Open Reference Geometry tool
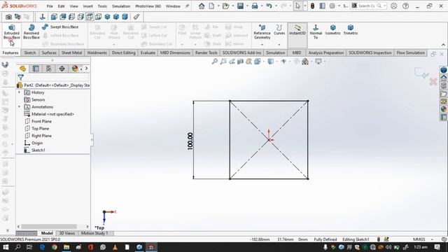448x252 pixels. point(262,31)
